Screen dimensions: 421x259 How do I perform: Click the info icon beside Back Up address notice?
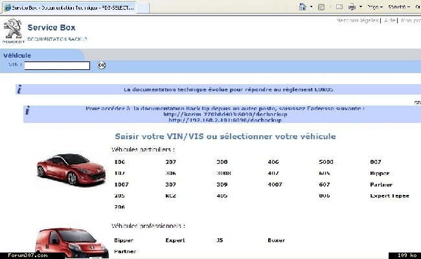point(27,110)
